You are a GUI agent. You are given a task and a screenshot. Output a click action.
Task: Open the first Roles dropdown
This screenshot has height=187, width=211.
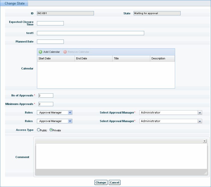(55, 113)
